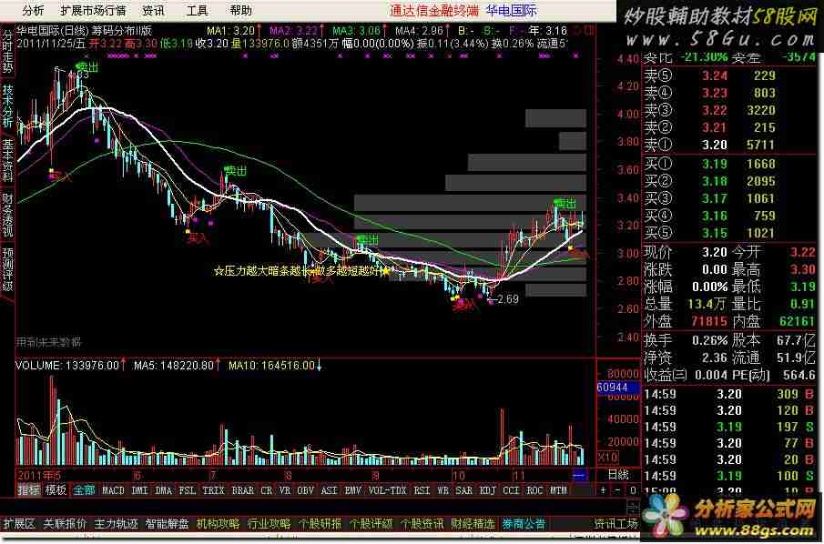
Task: Click the minus zoom button beside MTM
Action: (618, 490)
